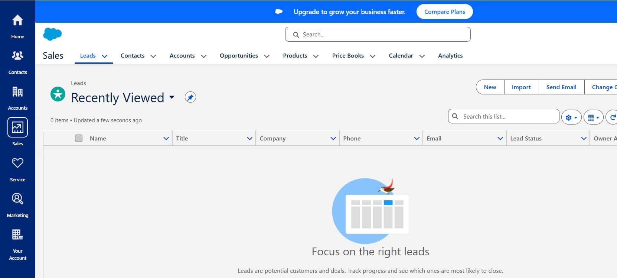Viewport: 617px width, 278px height.
Task: Open the Phone column actions chevron
Action: coord(417,138)
